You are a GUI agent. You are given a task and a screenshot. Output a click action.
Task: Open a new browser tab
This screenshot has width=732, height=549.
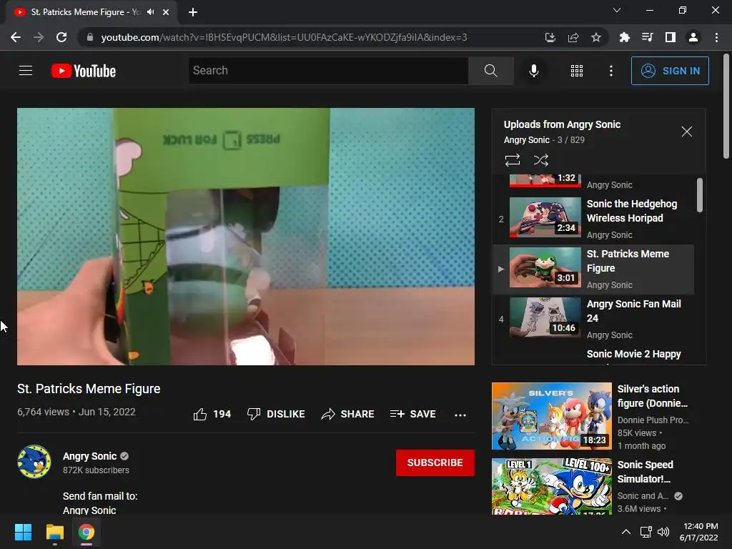[193, 12]
